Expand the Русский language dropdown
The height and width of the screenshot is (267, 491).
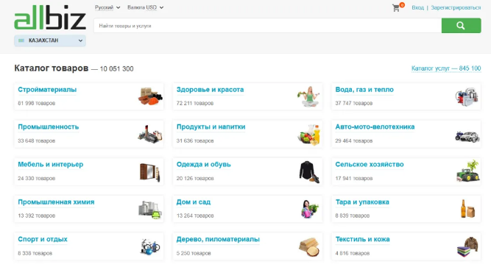(x=107, y=7)
